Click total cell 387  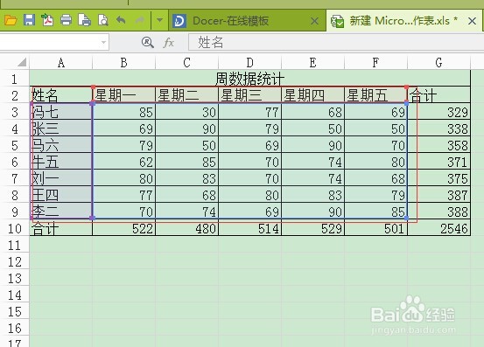coord(438,195)
